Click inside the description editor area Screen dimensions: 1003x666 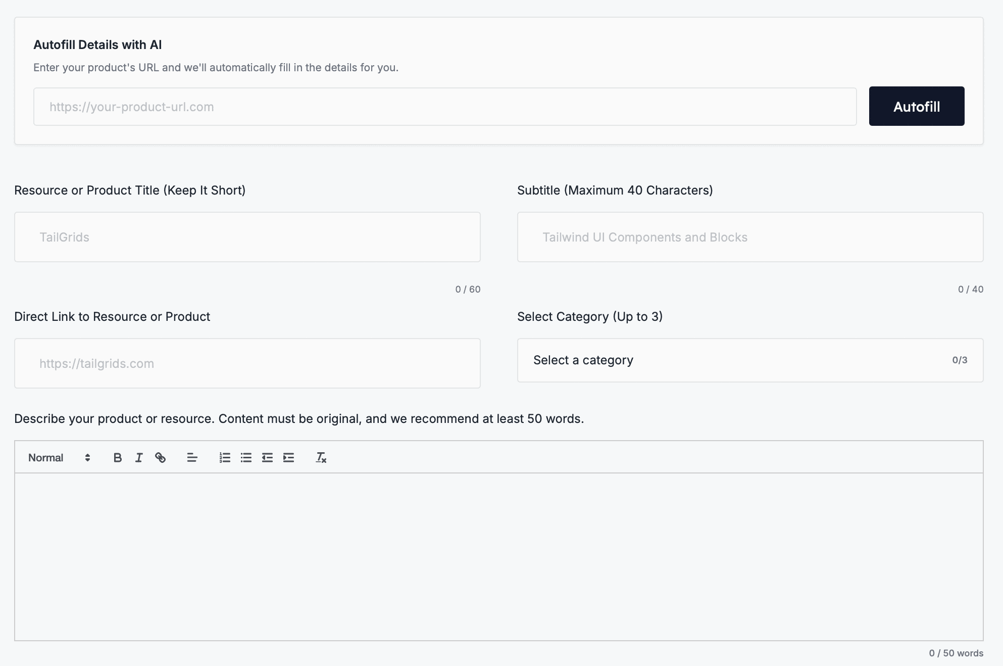coord(499,557)
